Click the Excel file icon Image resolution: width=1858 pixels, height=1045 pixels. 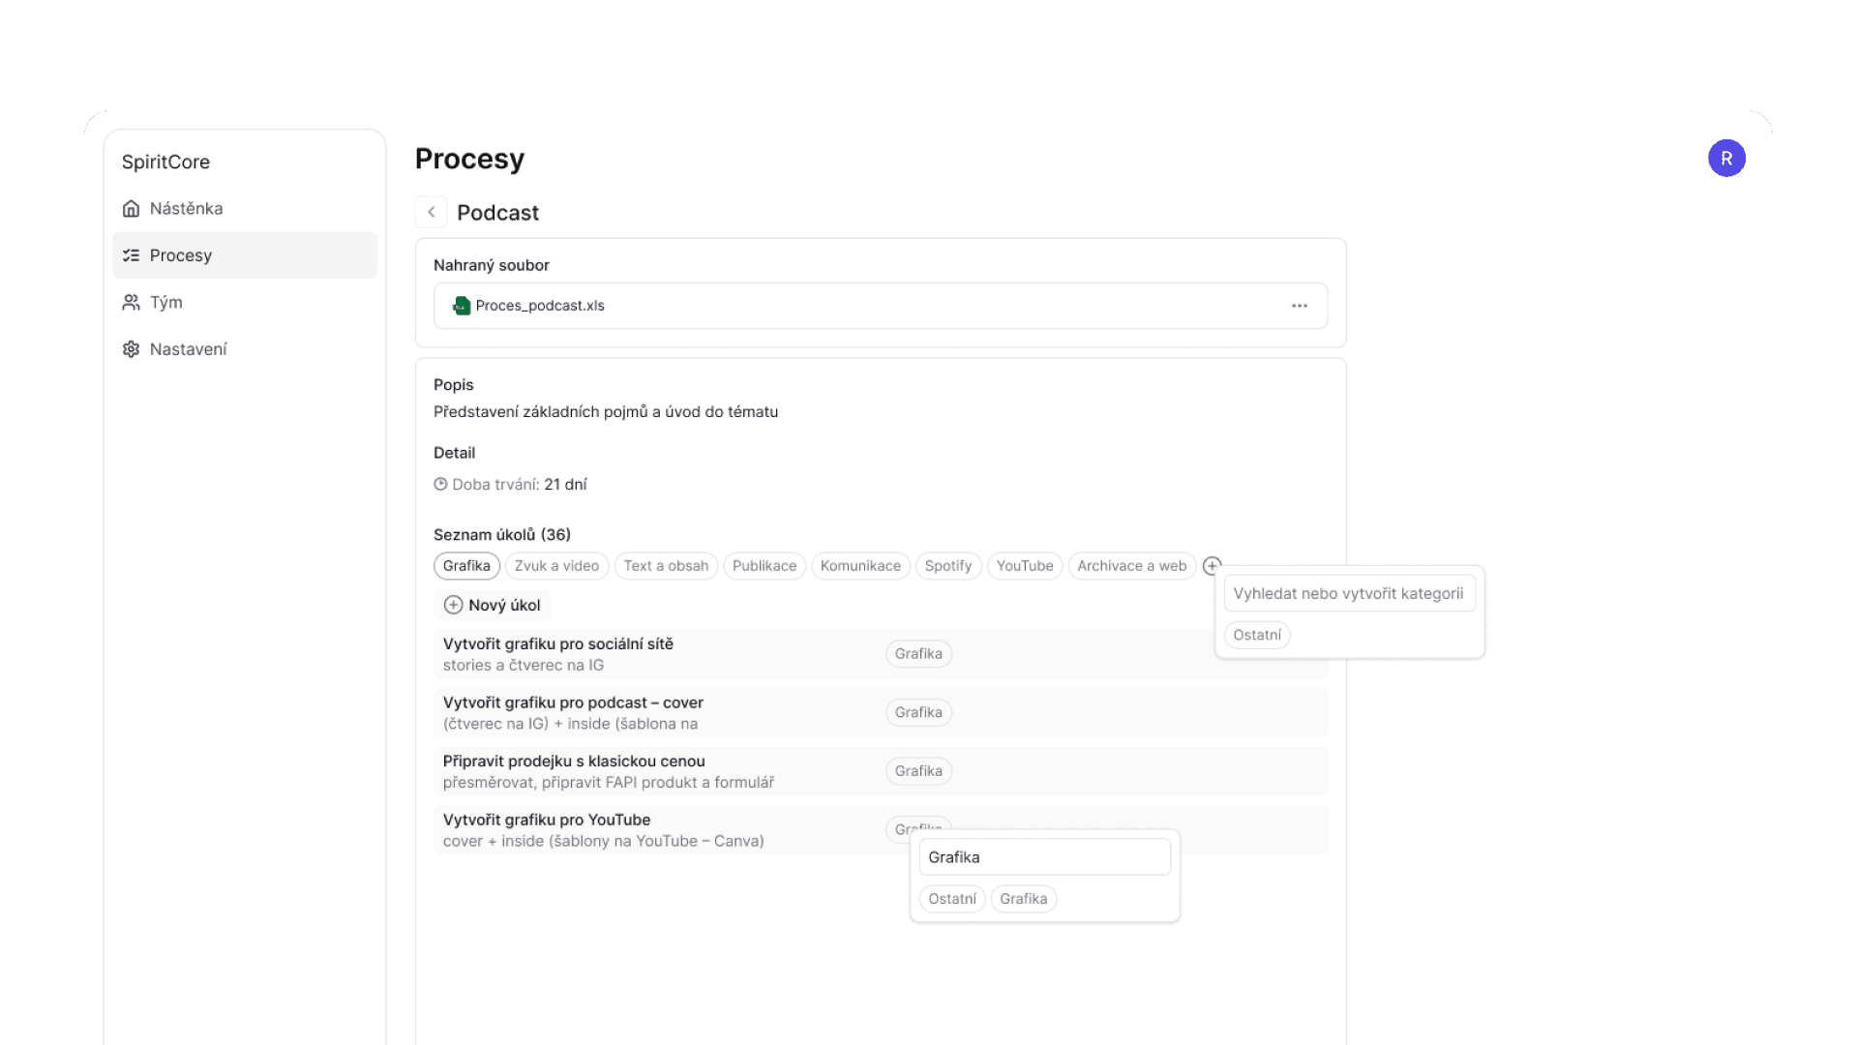pos(462,306)
